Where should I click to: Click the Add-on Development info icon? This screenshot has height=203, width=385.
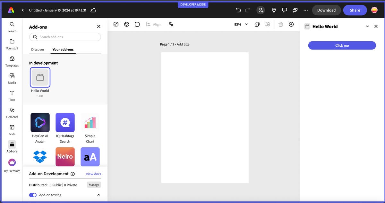click(x=73, y=174)
